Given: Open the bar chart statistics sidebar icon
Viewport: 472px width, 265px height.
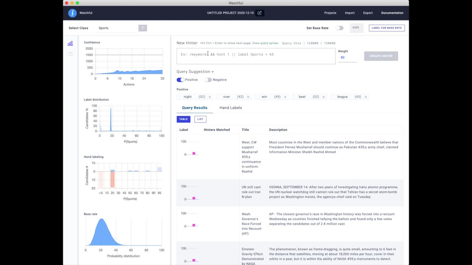Looking at the screenshot, I should 70,43.
